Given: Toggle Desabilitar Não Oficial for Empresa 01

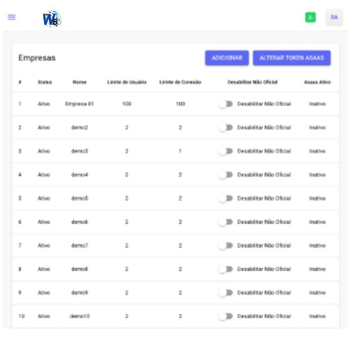Looking at the screenshot, I should [226, 104].
